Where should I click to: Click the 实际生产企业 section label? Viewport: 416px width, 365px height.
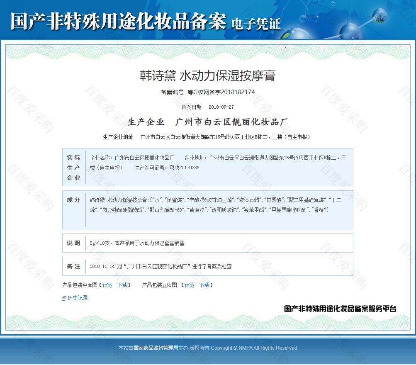point(74,168)
